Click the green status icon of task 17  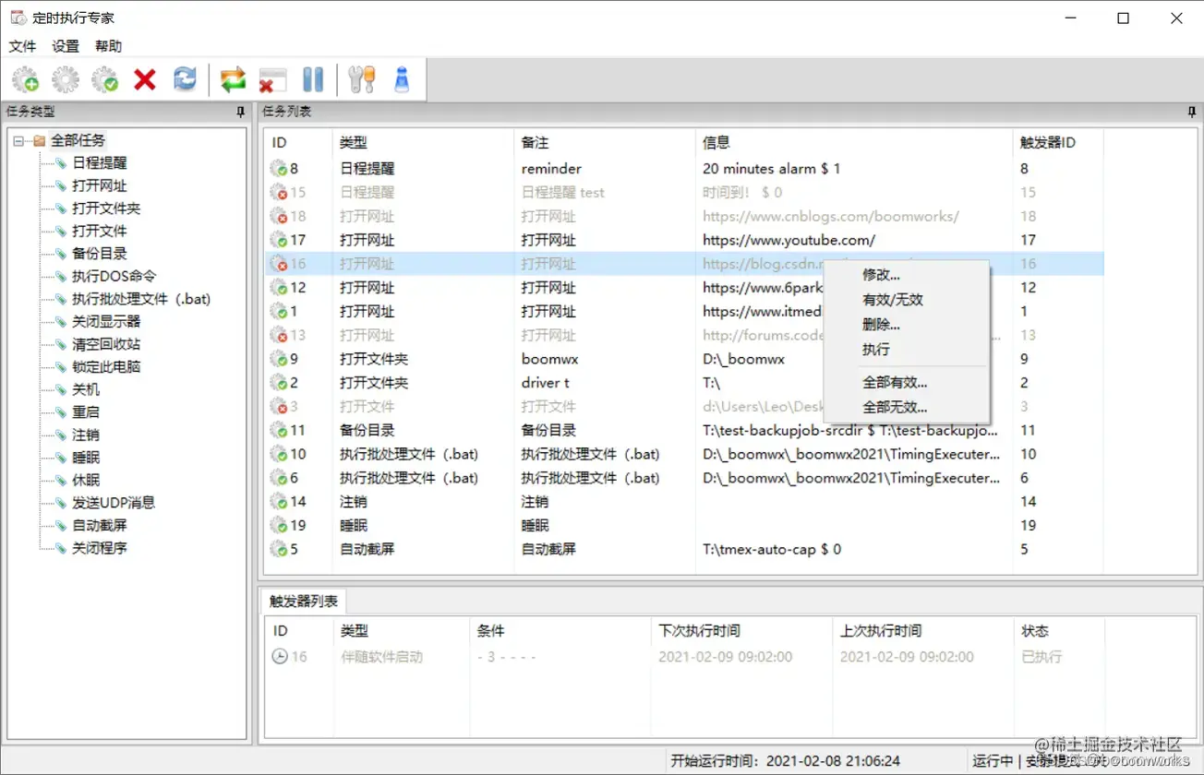point(278,240)
